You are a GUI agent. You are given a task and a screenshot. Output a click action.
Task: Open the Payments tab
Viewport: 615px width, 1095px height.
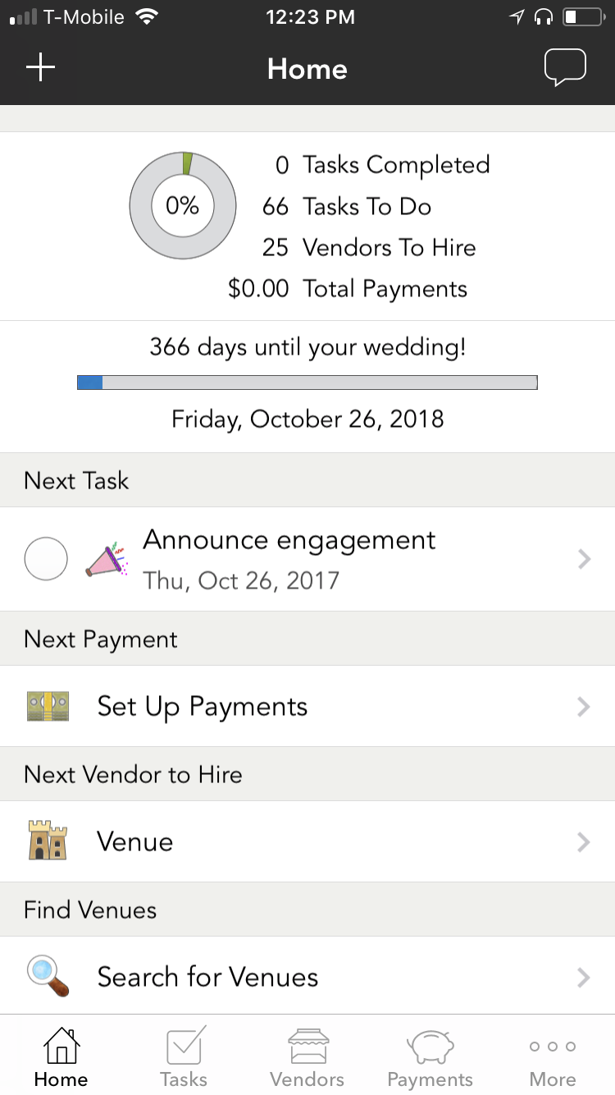(x=430, y=1056)
